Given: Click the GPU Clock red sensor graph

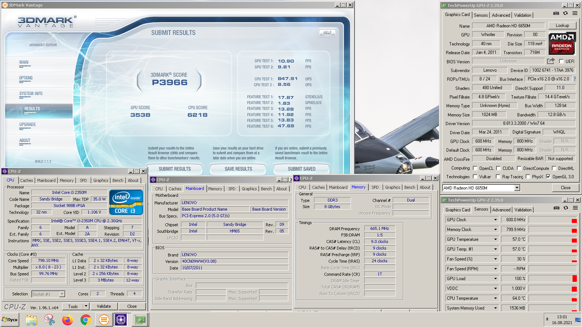Looking at the screenshot, I should (553, 220).
